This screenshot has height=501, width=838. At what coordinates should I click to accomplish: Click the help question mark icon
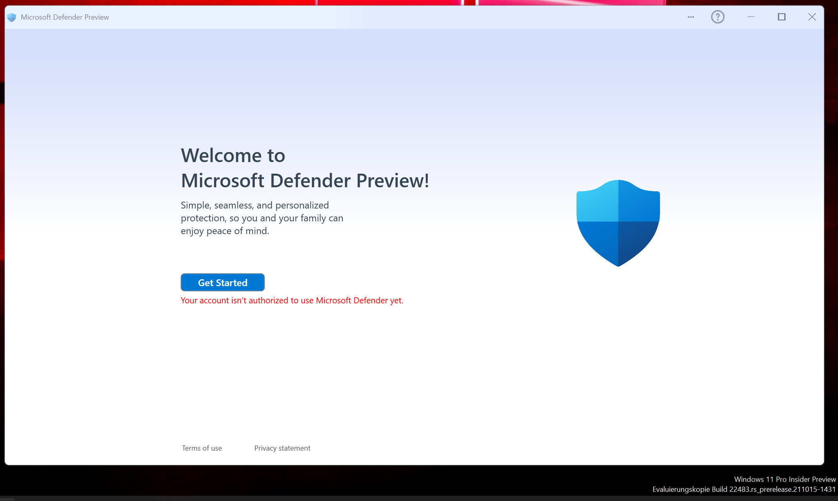[x=718, y=17]
